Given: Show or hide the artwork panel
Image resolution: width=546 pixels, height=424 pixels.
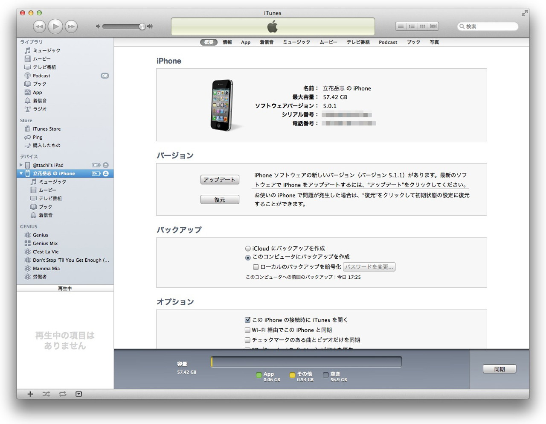Looking at the screenshot, I should 79,394.
